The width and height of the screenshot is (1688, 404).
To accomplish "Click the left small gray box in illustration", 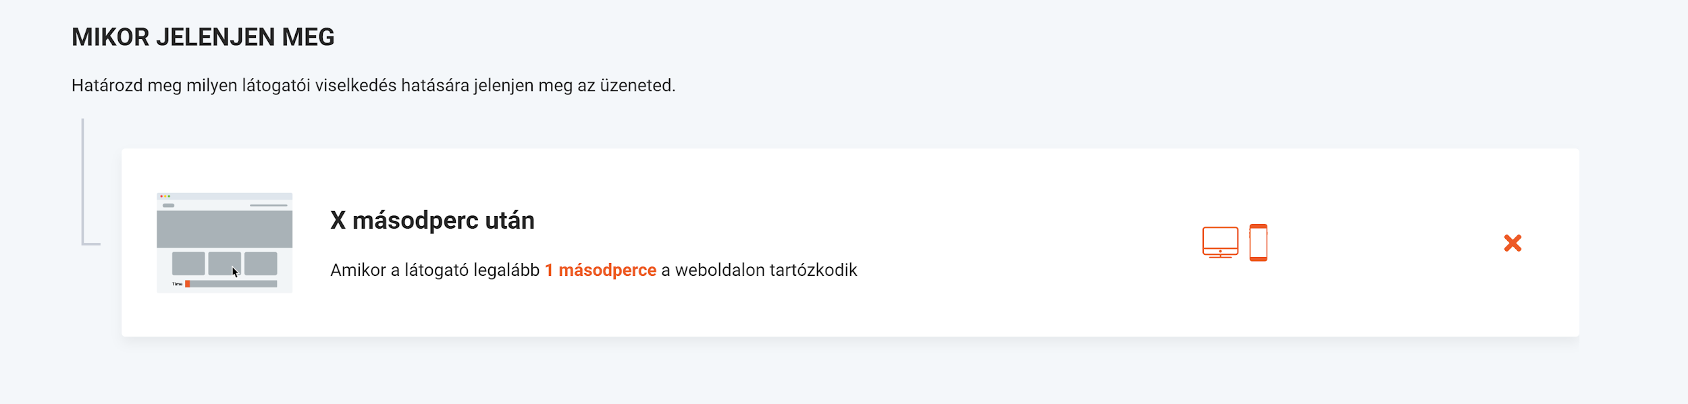I will tap(188, 263).
